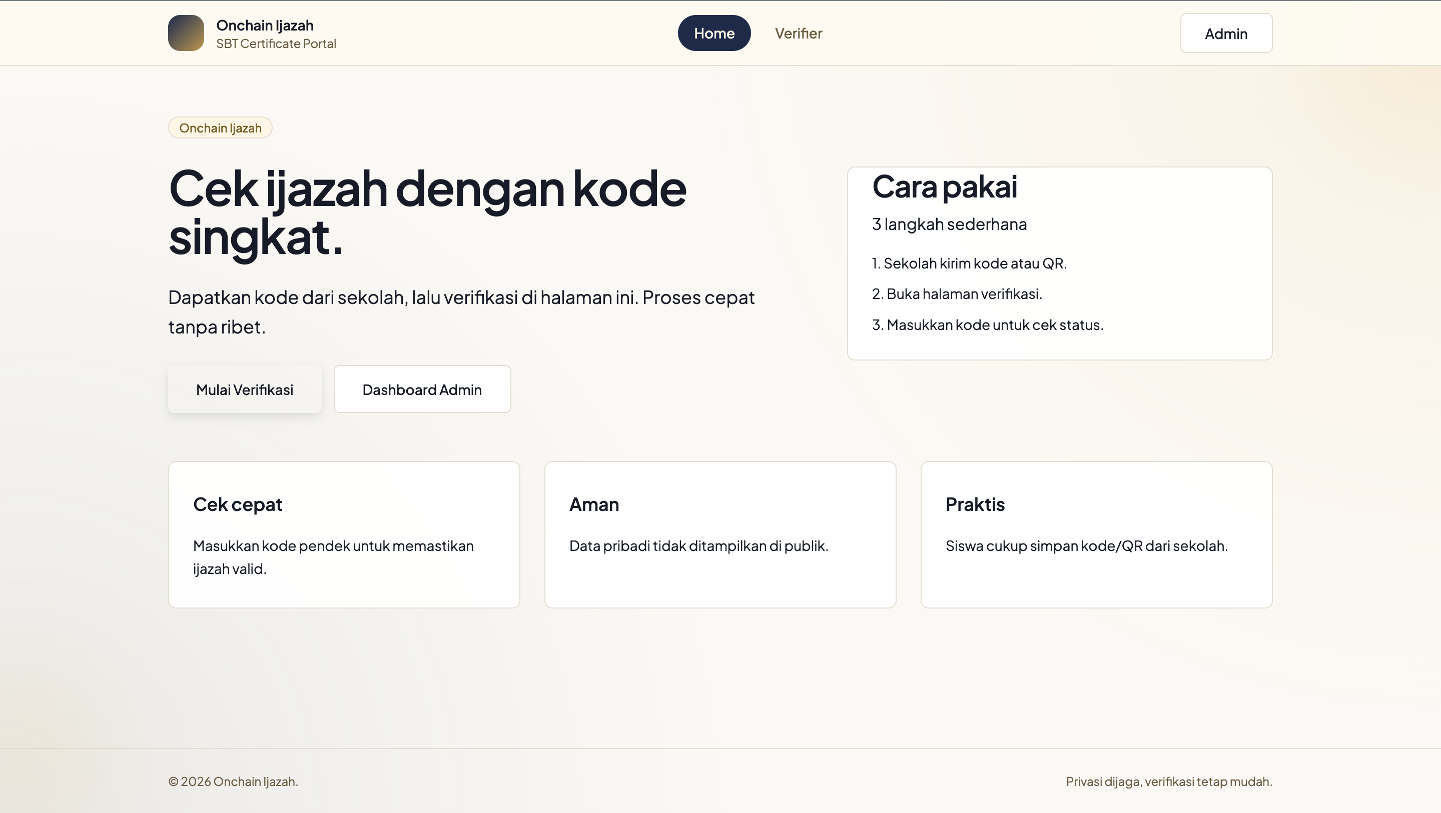
Task: Select the Onchain Ijazah pill badge
Action: pos(220,128)
